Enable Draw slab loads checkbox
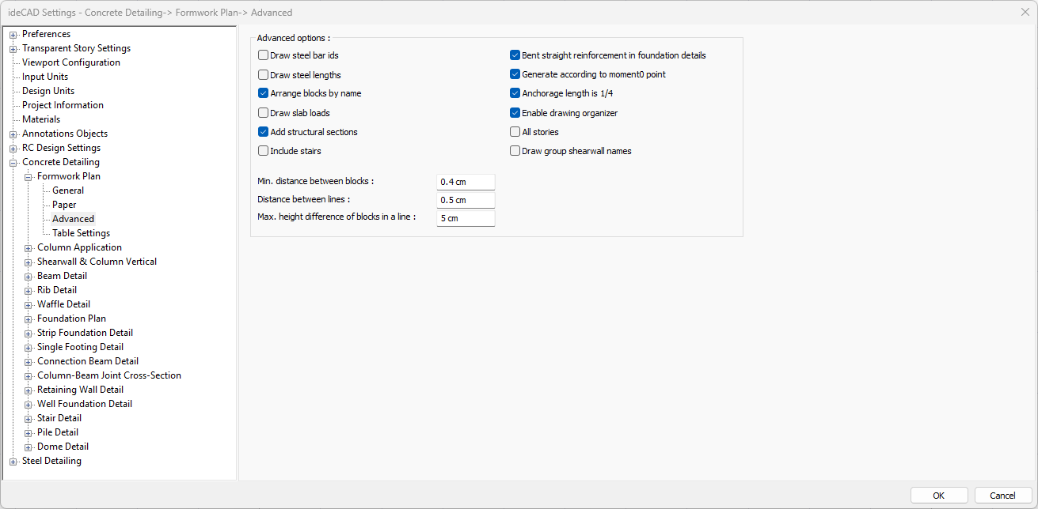 (x=264, y=113)
